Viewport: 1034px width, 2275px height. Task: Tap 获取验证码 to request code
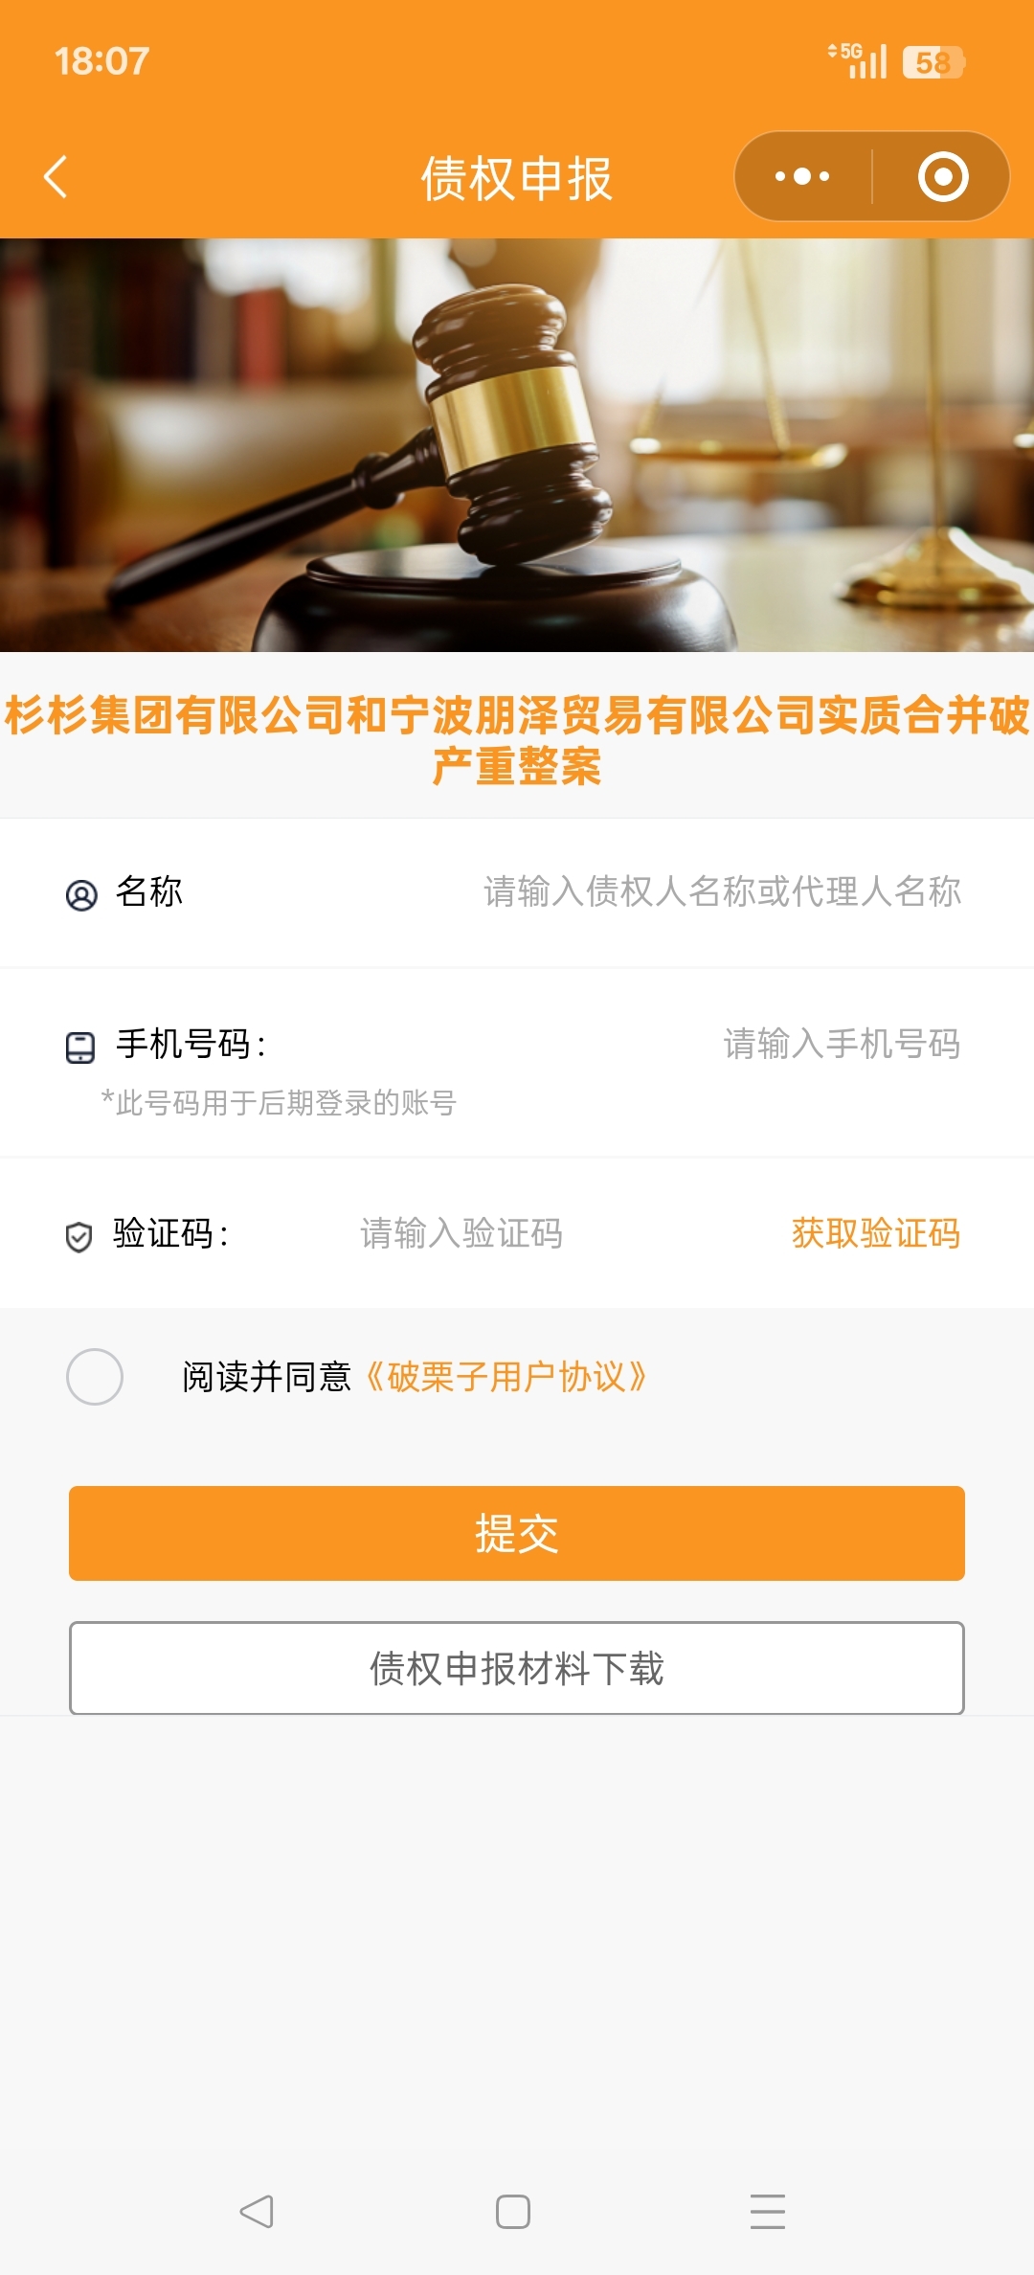click(x=875, y=1233)
